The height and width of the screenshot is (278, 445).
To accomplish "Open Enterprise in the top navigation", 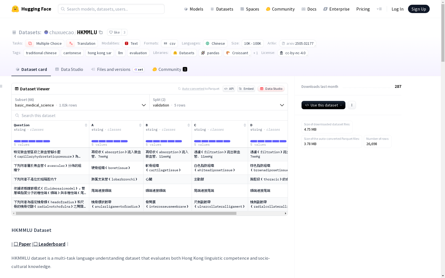I will click(x=337, y=9).
